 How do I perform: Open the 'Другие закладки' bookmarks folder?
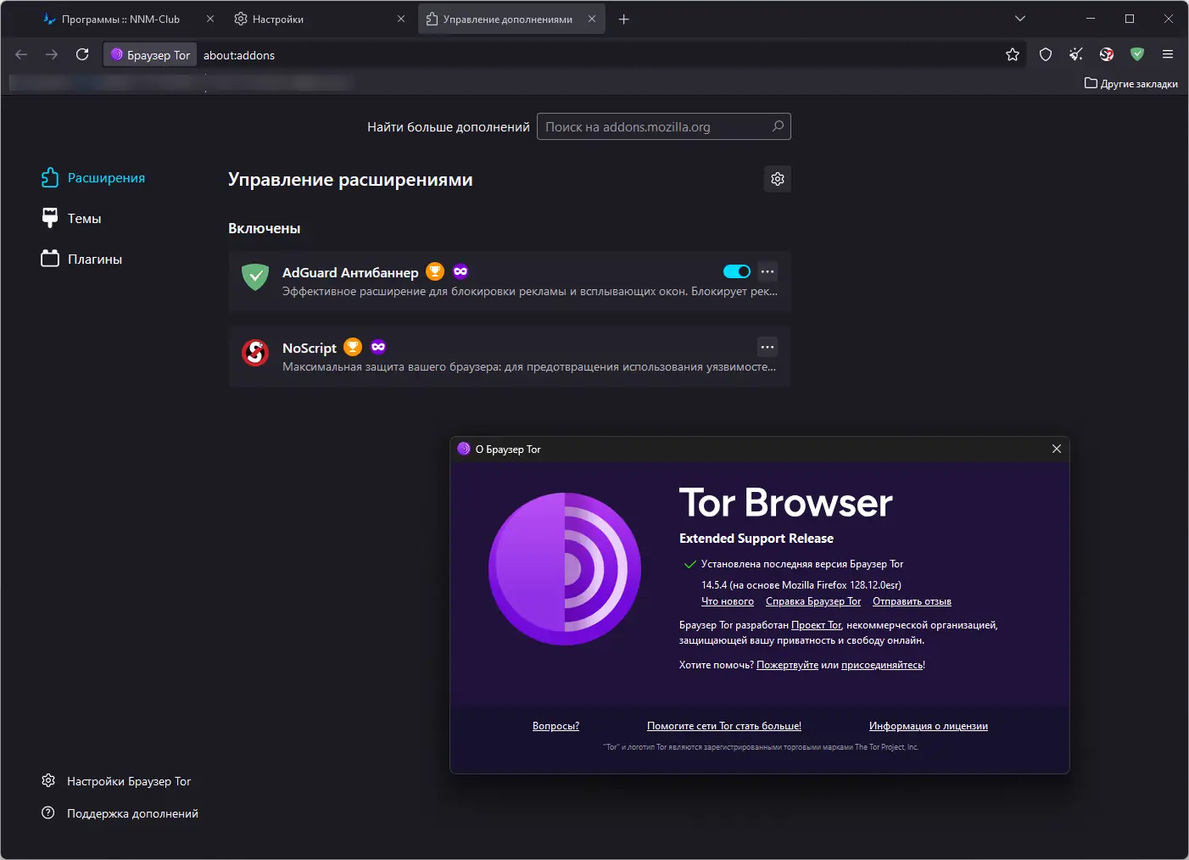(x=1131, y=83)
